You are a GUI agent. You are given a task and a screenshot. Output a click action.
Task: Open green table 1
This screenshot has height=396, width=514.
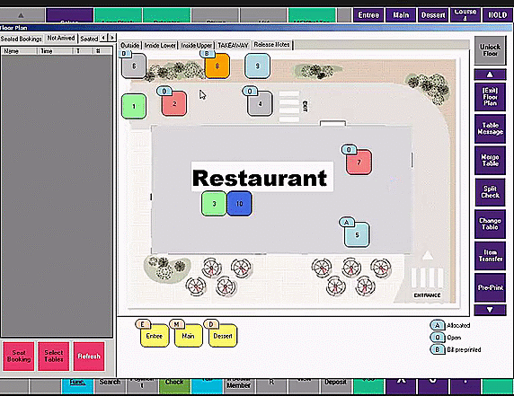point(134,106)
